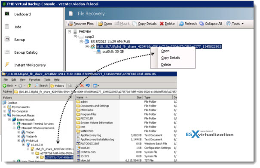
Task: Select the xpsp3 tree item
Action: click(x=89, y=37)
